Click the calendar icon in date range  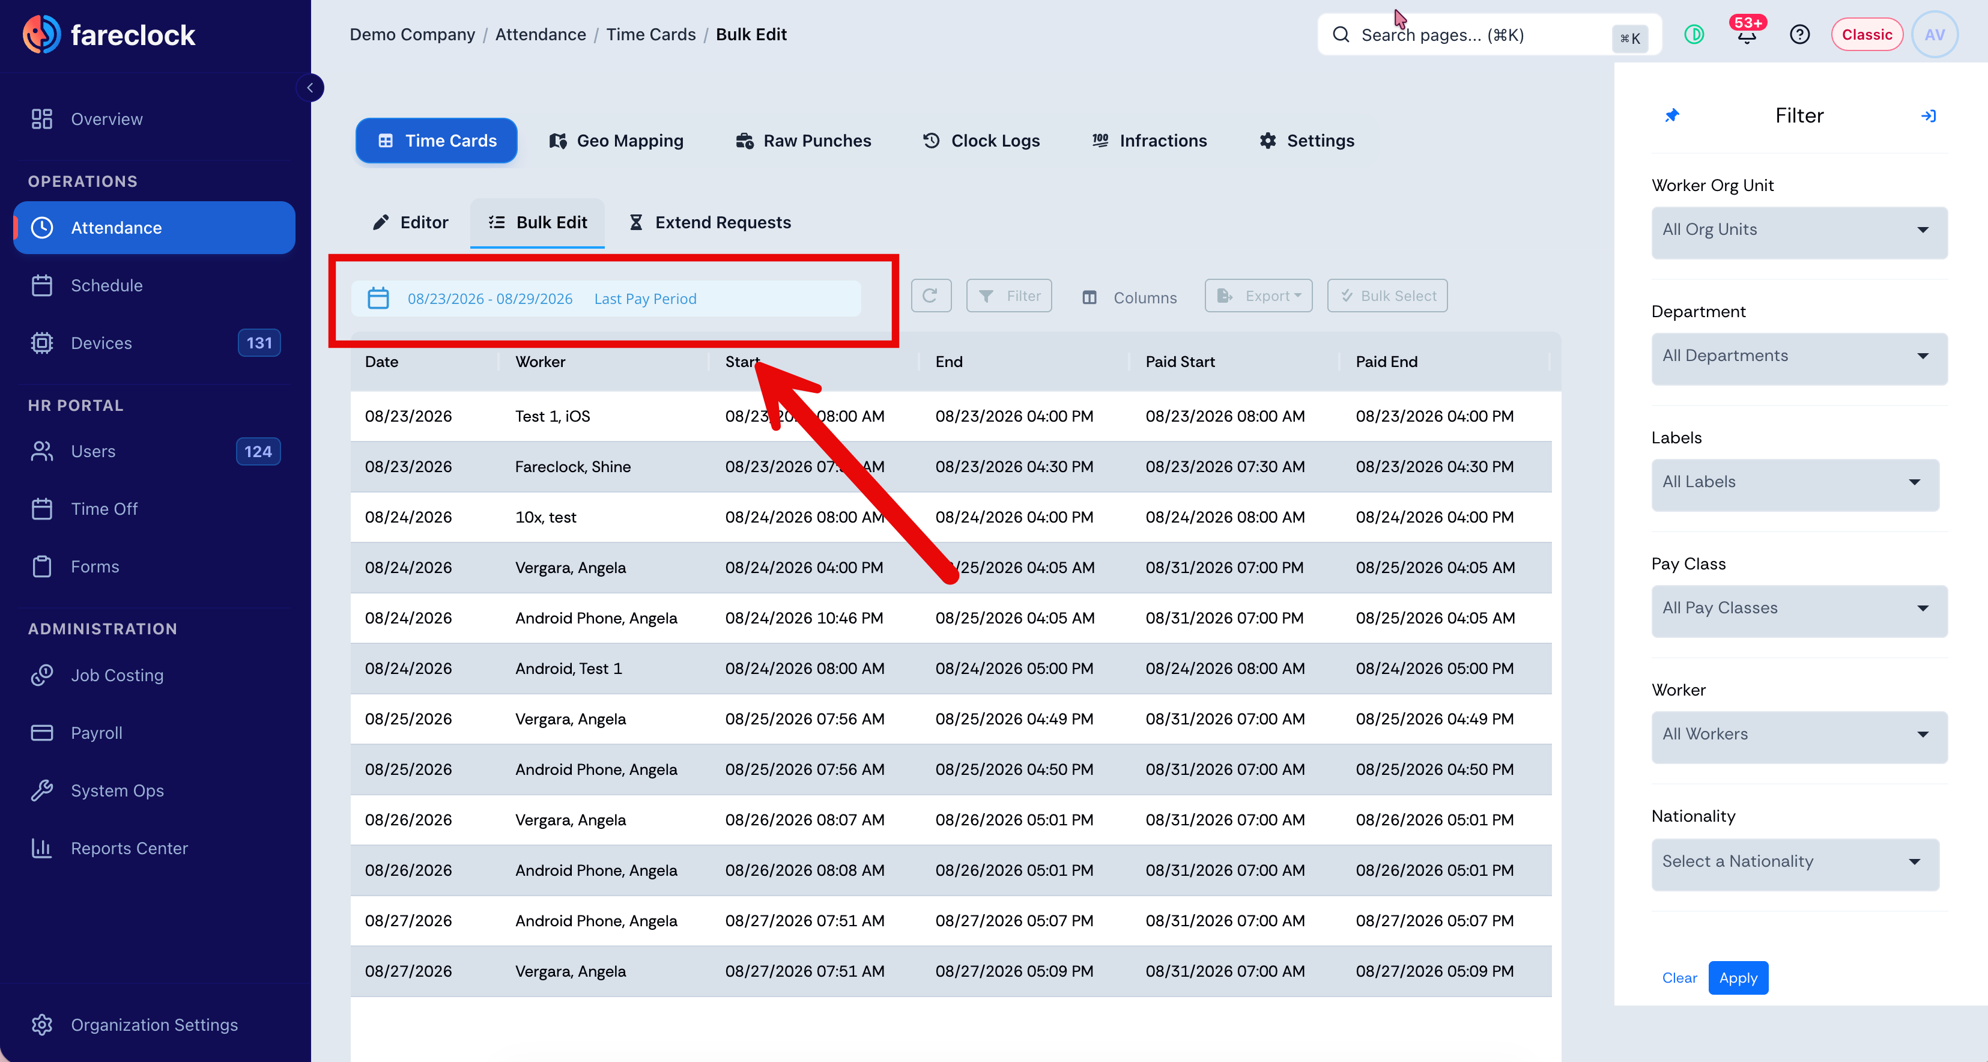378,298
